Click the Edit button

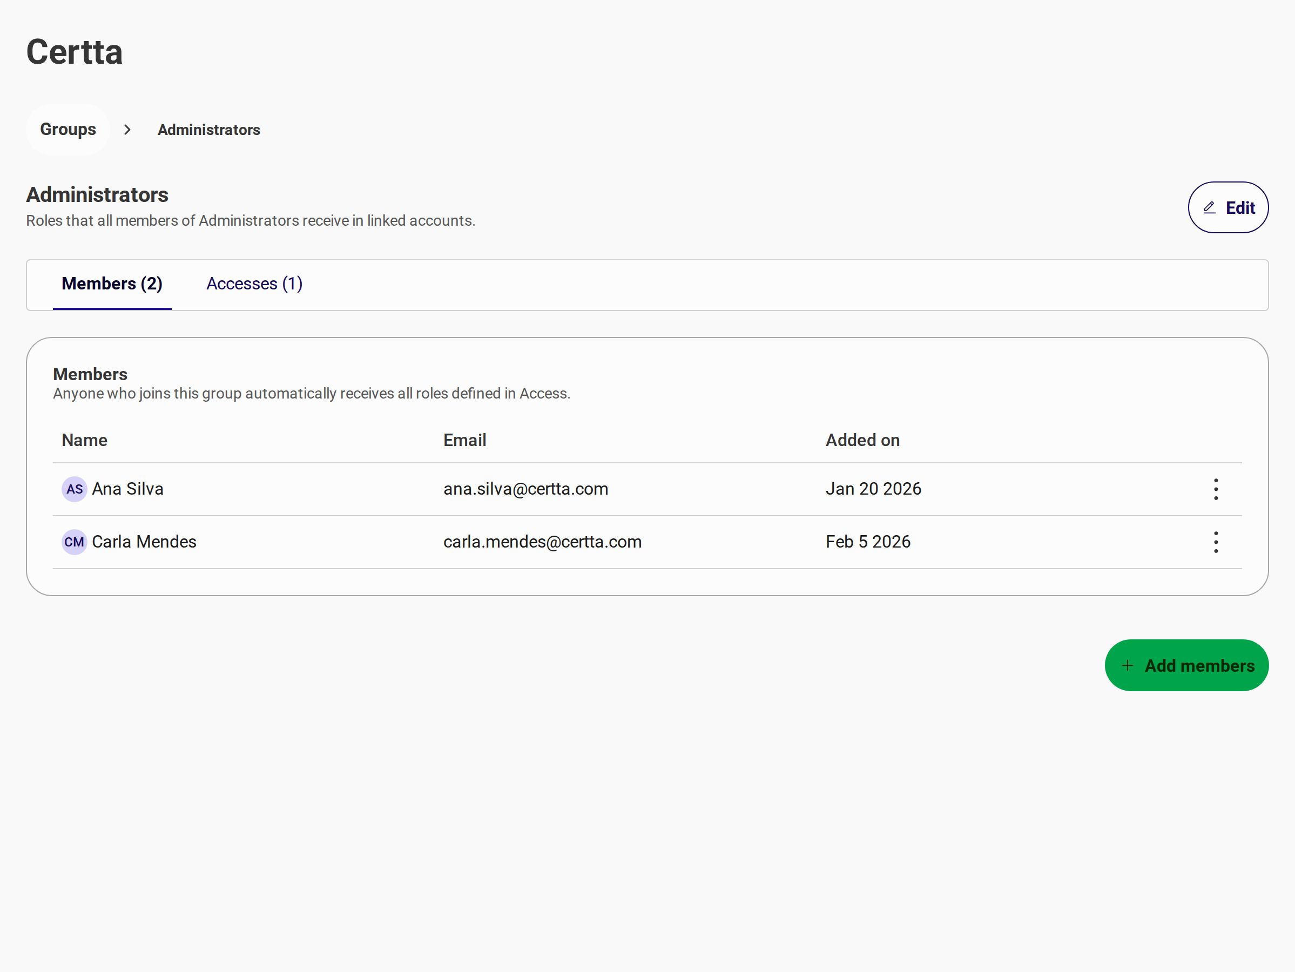pyautogui.click(x=1227, y=207)
